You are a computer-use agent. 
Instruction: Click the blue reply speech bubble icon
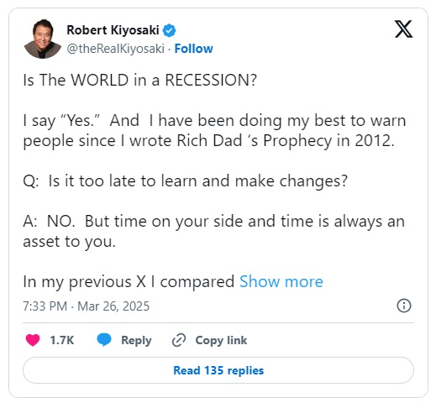tap(104, 340)
